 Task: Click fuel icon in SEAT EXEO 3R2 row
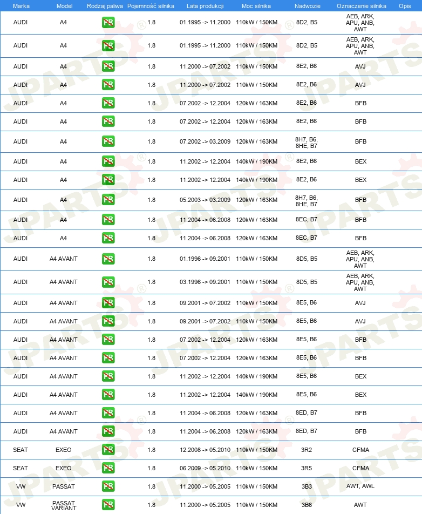point(108,450)
